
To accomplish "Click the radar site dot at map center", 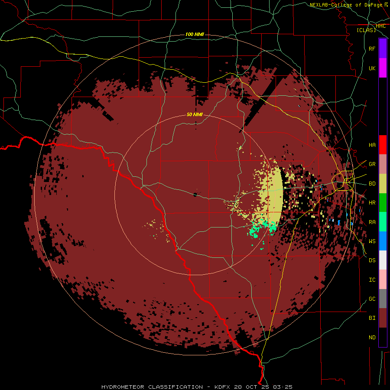I will [195, 195].
